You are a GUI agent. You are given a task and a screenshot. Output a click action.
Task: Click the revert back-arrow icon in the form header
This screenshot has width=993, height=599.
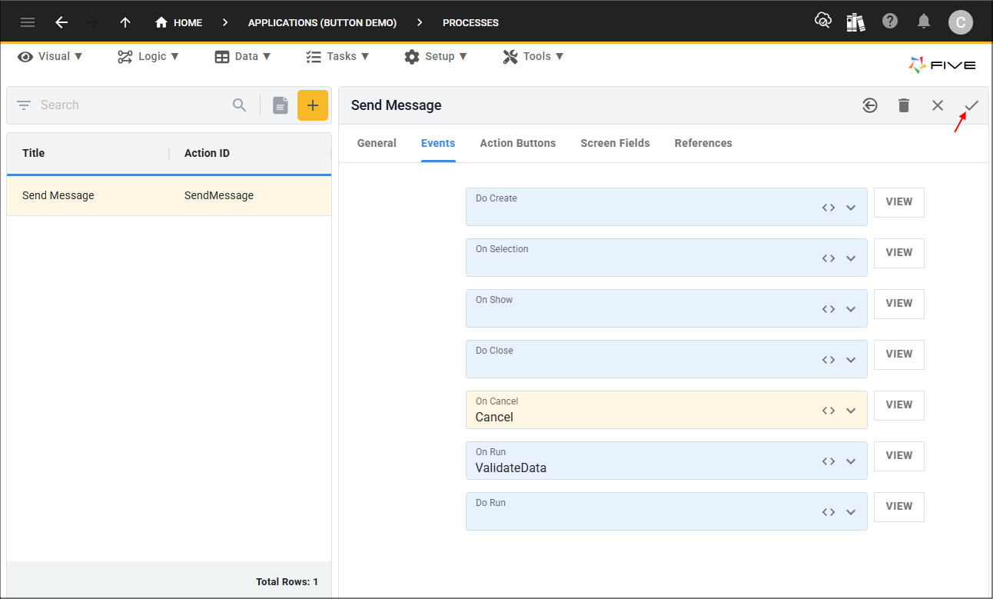click(870, 105)
